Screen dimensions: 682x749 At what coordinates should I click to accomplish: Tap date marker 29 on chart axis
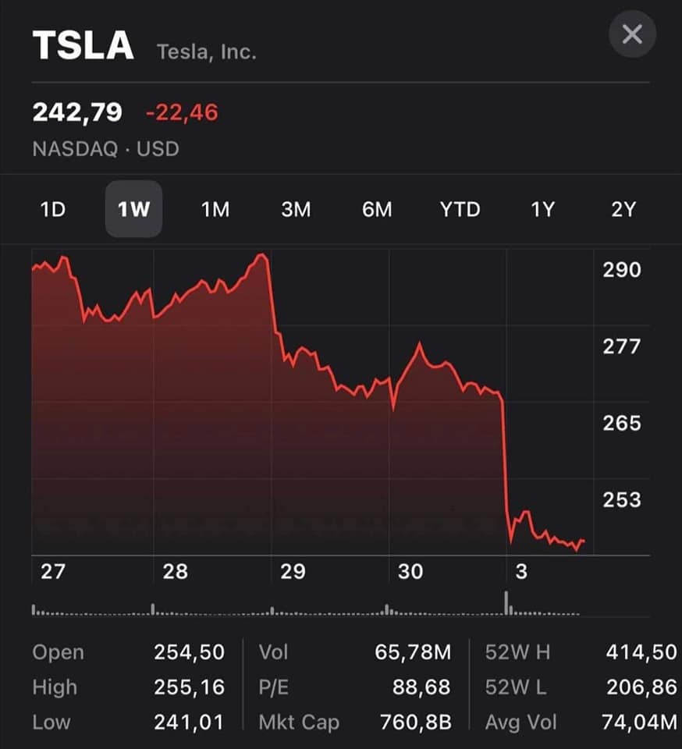click(293, 571)
